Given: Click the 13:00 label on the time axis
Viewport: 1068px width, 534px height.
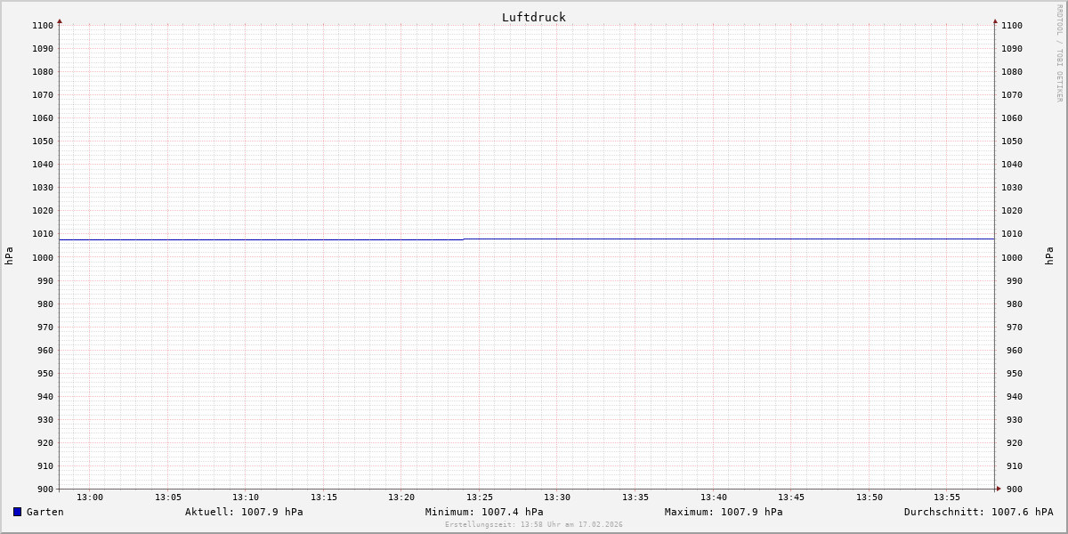Looking at the screenshot, I should [90, 498].
